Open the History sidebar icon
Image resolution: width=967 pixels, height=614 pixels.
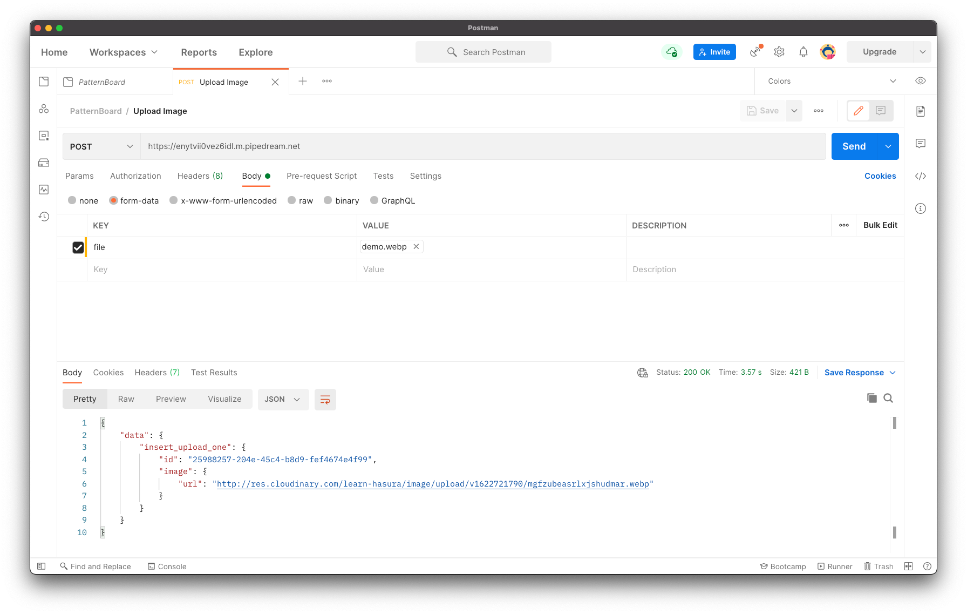[44, 217]
